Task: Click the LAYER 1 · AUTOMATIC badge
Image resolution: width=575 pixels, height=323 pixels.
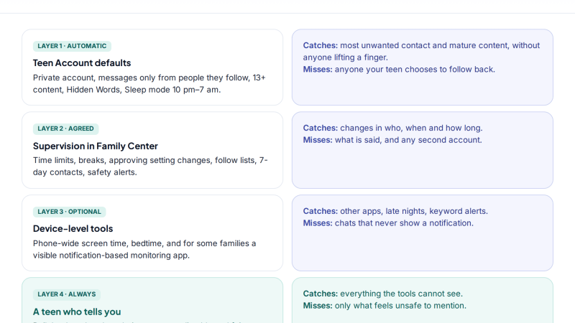Action: click(72, 46)
